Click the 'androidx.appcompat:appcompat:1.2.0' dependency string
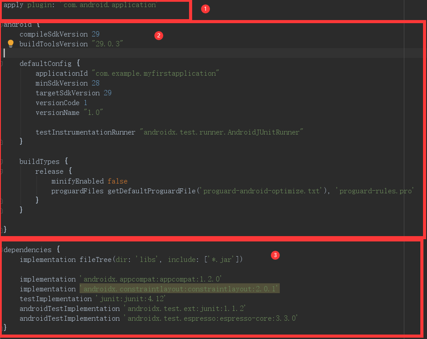Image resolution: width=427 pixels, height=339 pixels. click(x=151, y=279)
